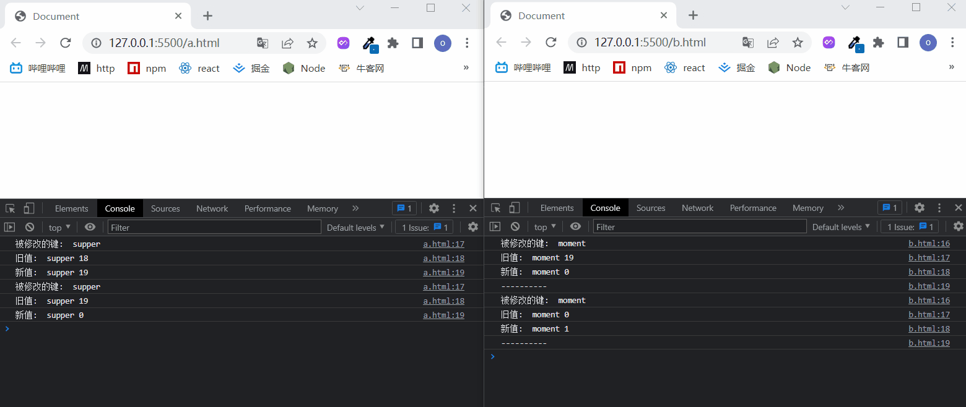Open the react bookmark in right window
The height and width of the screenshot is (407, 966).
685,68
